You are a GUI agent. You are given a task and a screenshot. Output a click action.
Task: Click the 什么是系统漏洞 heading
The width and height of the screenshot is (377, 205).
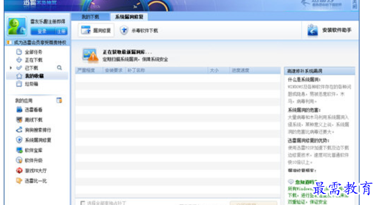304,80
